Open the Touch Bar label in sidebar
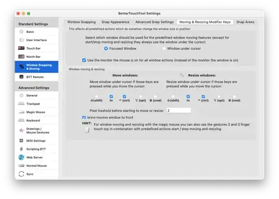This screenshot has height=199, width=279. pyautogui.click(x=34, y=48)
